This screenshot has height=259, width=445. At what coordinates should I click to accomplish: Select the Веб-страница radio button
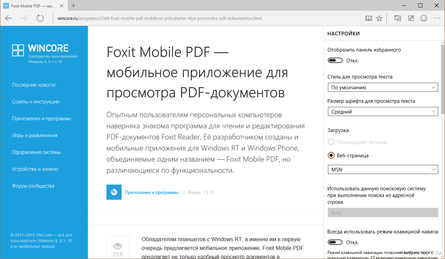331,156
